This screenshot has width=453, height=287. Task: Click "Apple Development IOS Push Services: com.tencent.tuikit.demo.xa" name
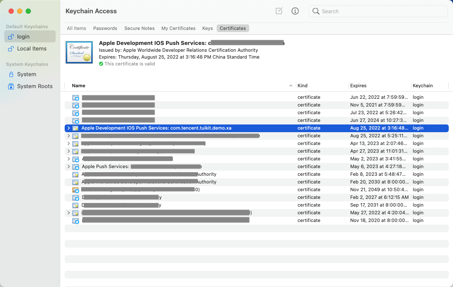156,128
